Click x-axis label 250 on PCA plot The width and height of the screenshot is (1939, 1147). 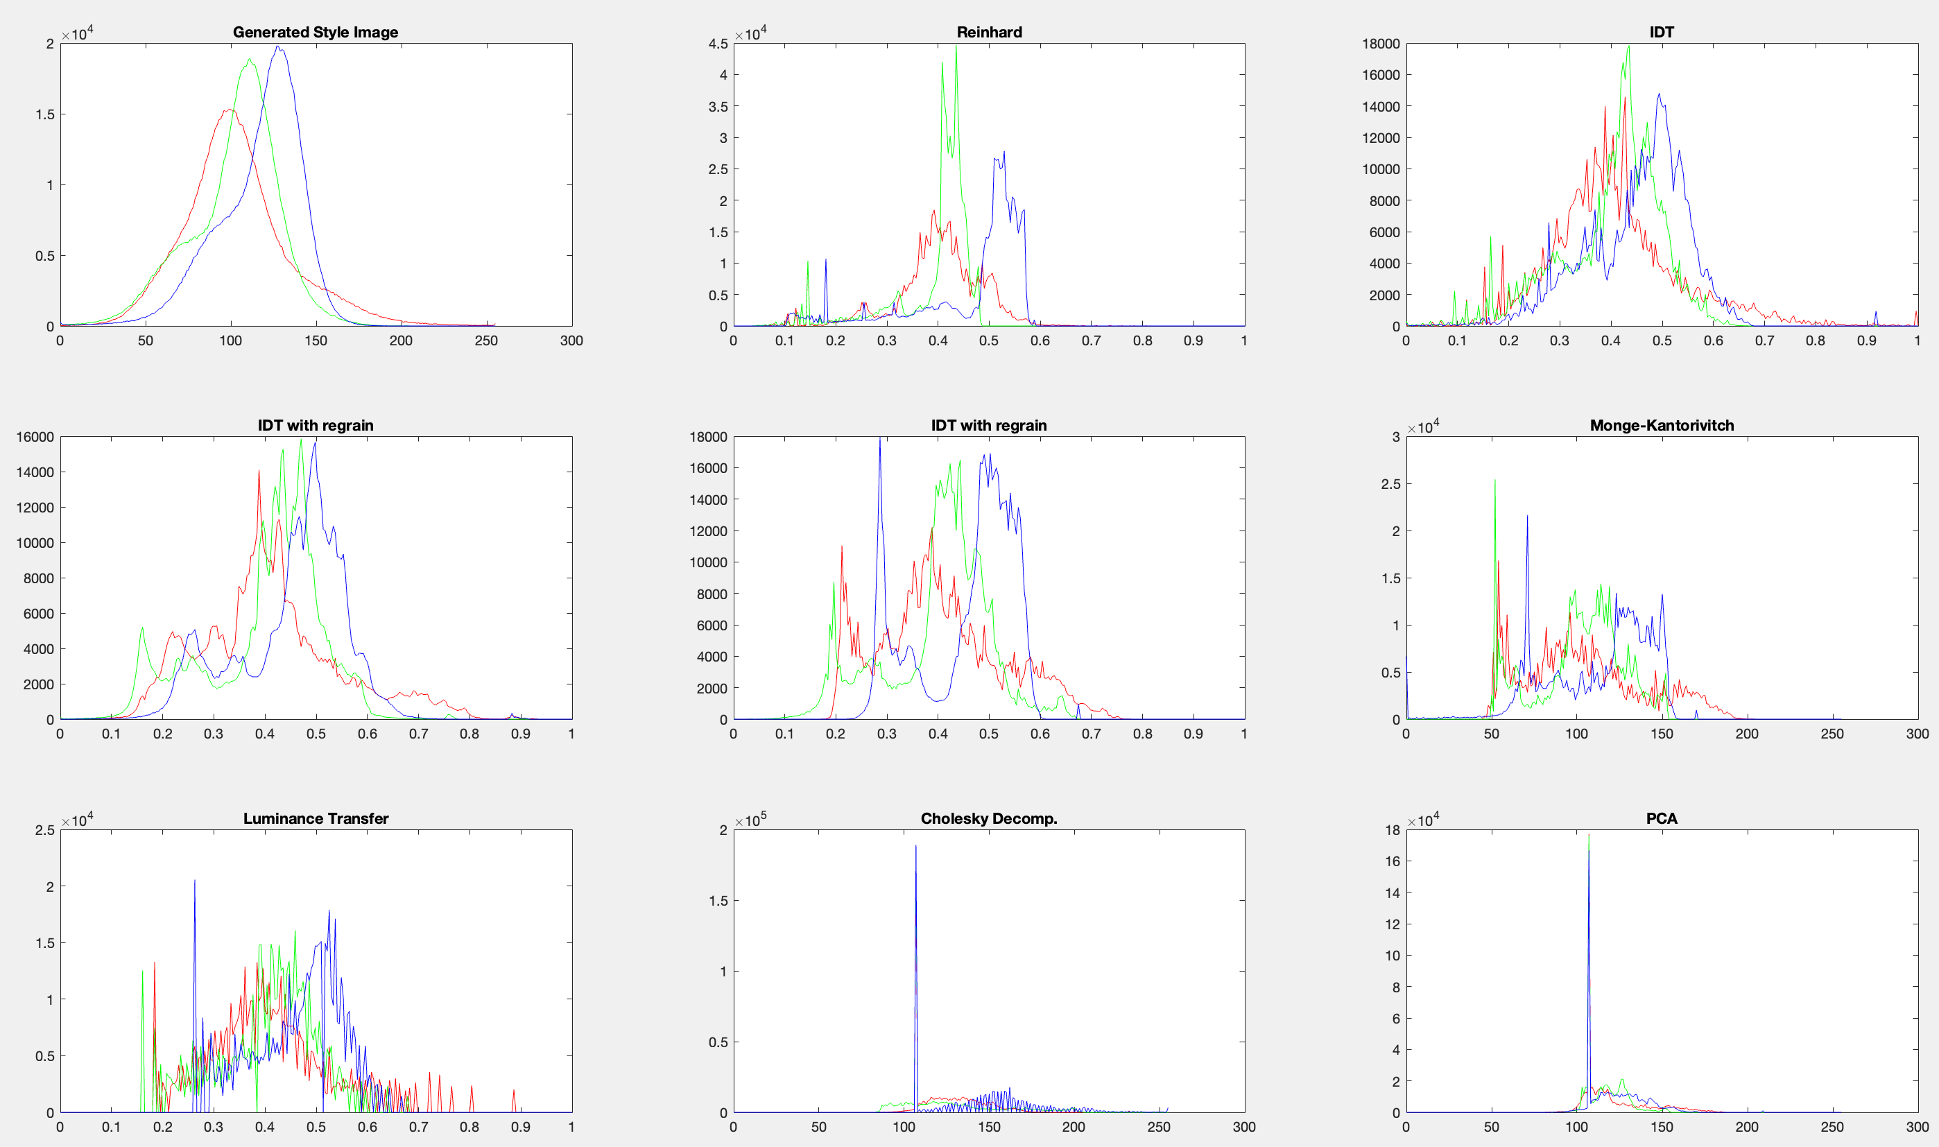point(1832,1127)
